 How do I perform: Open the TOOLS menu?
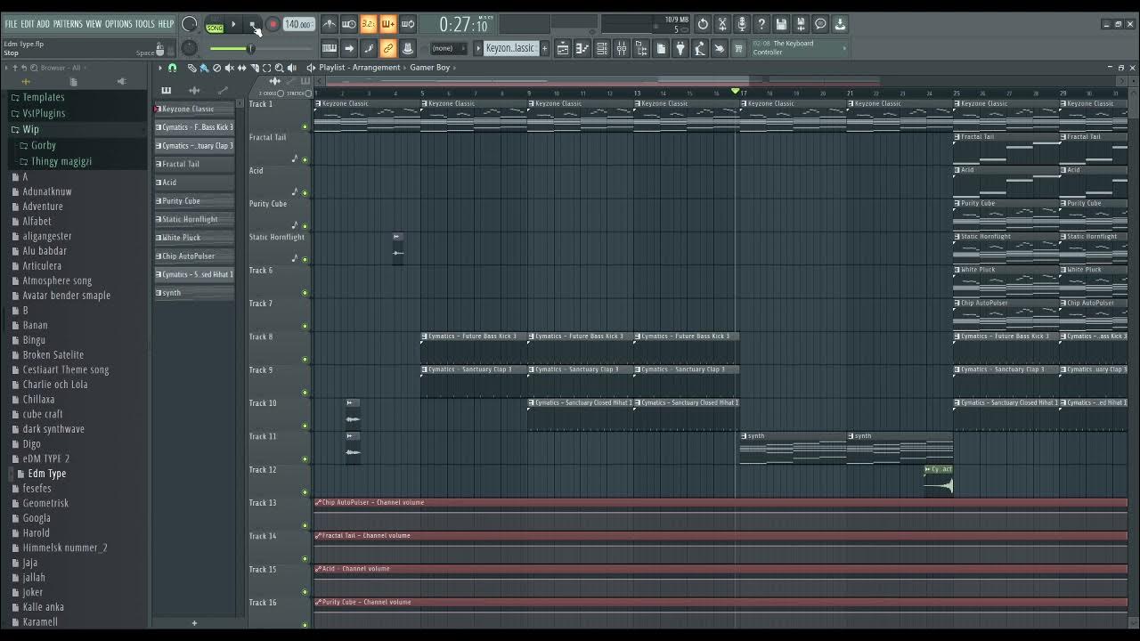click(145, 24)
